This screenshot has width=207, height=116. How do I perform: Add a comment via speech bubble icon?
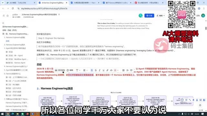(131, 70)
